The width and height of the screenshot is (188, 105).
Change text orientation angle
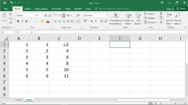[68, 15]
